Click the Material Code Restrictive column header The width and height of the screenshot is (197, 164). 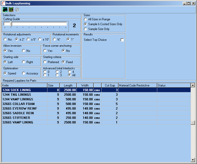click(138, 85)
